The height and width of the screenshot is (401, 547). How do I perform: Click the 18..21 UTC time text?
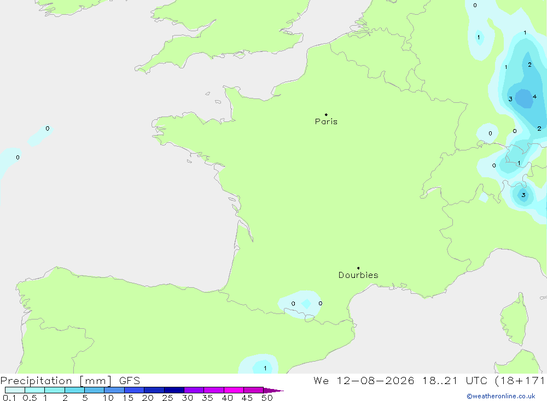(455, 380)
